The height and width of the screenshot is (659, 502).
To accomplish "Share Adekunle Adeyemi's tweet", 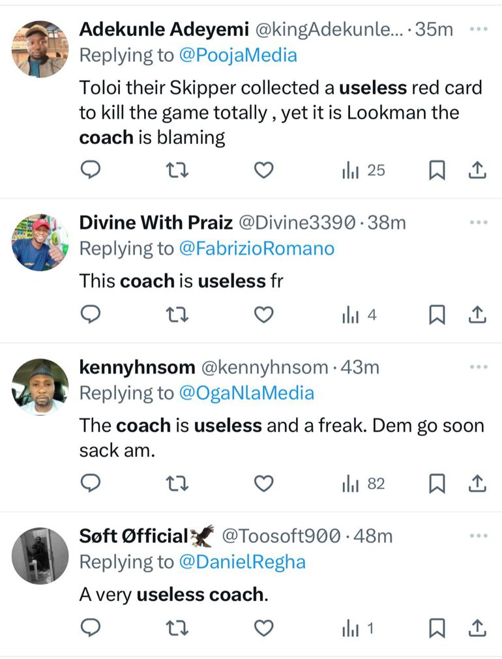I will pos(477,171).
